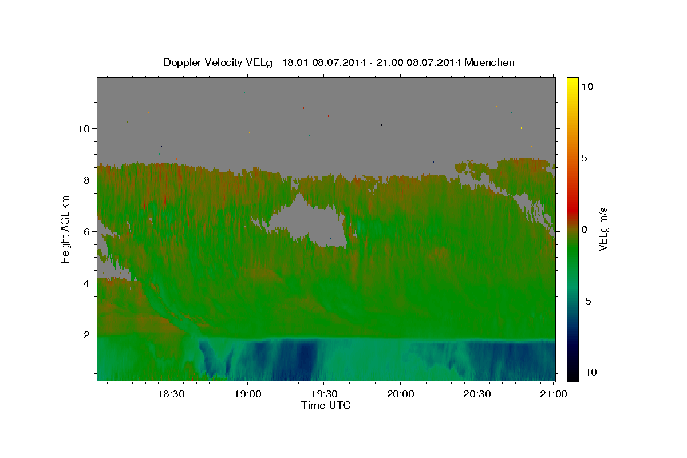Click the colorbar label '0'
This screenshot has height=458, width=687.
point(585,229)
